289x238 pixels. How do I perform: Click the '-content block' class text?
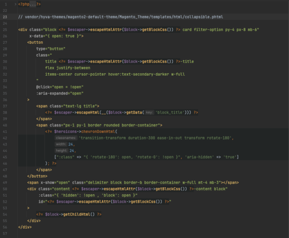pos(210,189)
